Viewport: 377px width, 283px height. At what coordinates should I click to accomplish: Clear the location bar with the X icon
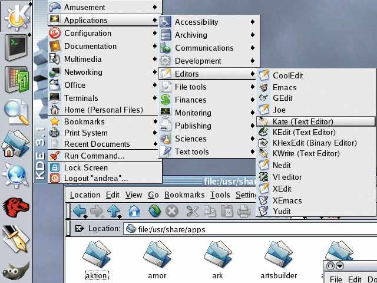(80, 228)
